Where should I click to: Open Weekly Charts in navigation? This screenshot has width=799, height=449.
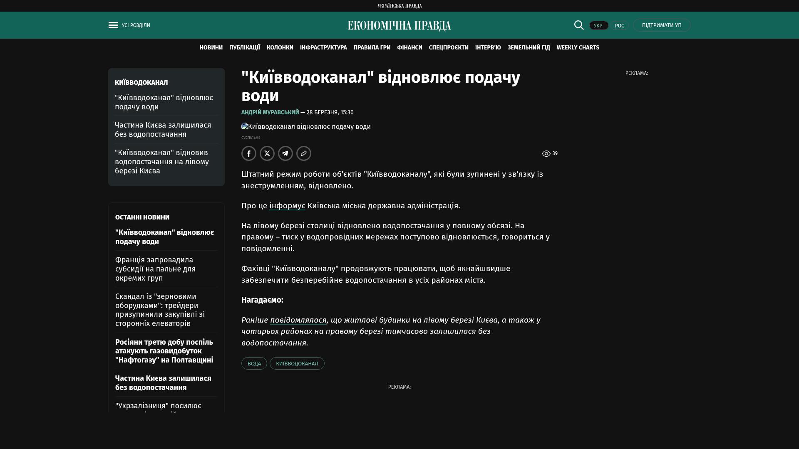(x=578, y=48)
